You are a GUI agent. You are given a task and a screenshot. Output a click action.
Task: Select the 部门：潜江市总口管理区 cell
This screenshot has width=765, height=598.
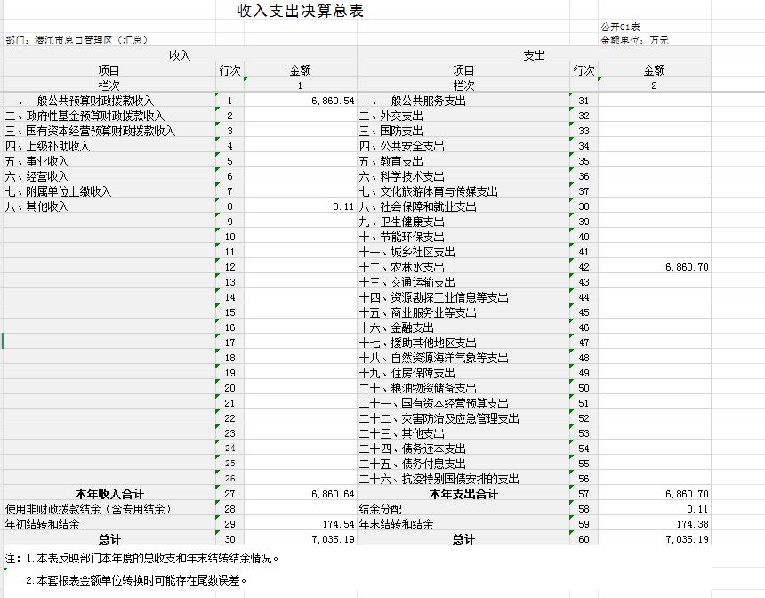click(76, 40)
